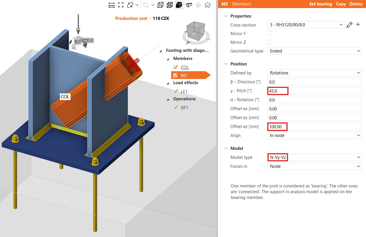Image resolution: width=366 pixels, height=237 pixels.
Task: Switch to wireframe display mode
Action: click(x=160, y=5)
